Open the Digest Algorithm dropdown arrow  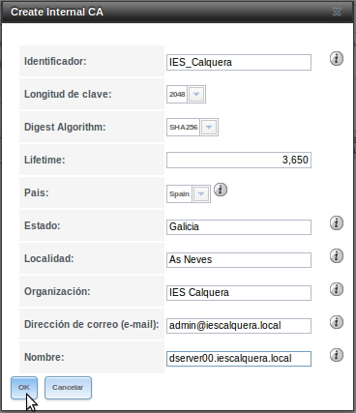click(x=209, y=128)
